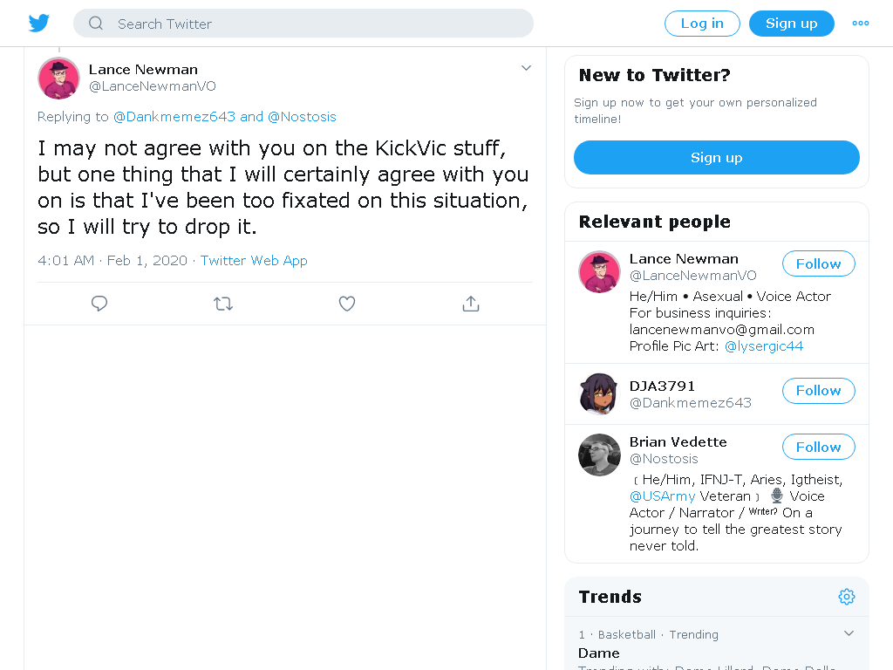Click the wide Sign up button in sidebar
893x670 pixels.
pyautogui.click(x=717, y=157)
